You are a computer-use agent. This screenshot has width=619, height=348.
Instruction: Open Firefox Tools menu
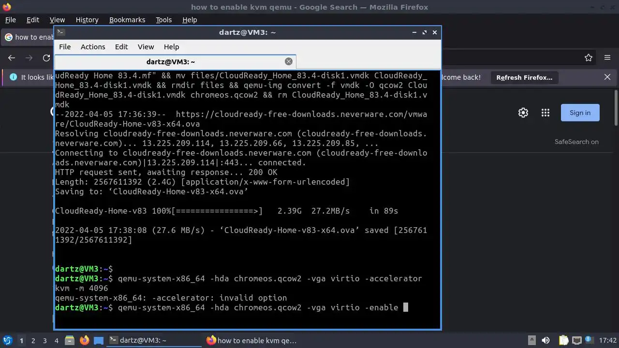point(163,20)
